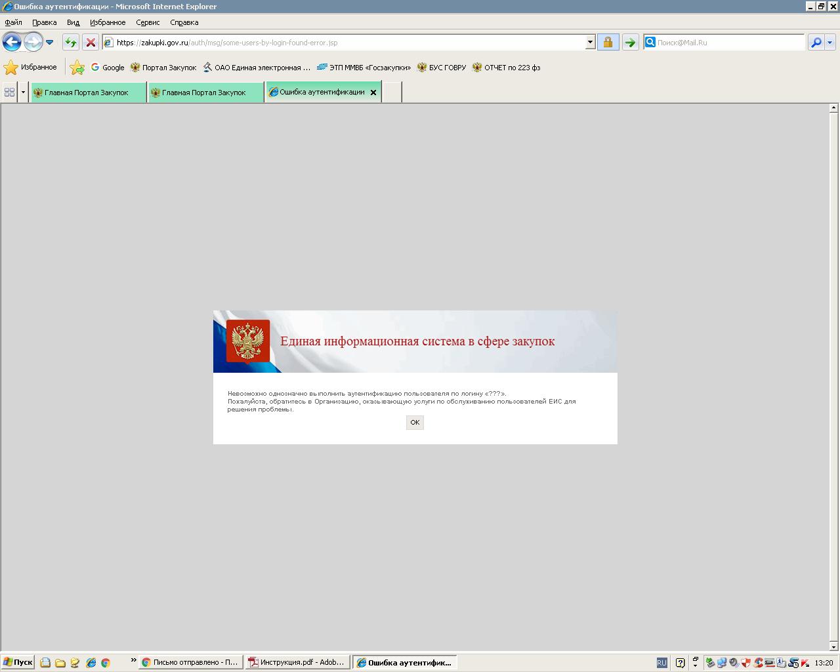The height and width of the screenshot is (672, 840).
Task: Click the red Stop loading icon
Action: click(91, 43)
